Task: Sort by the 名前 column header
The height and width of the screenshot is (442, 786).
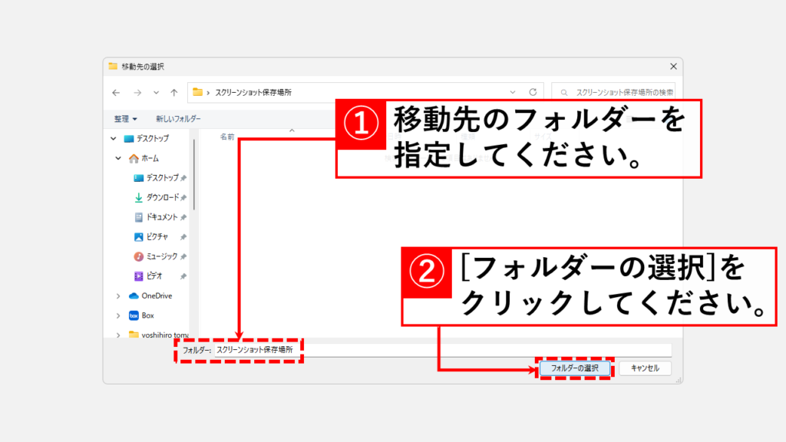Action: [227, 137]
